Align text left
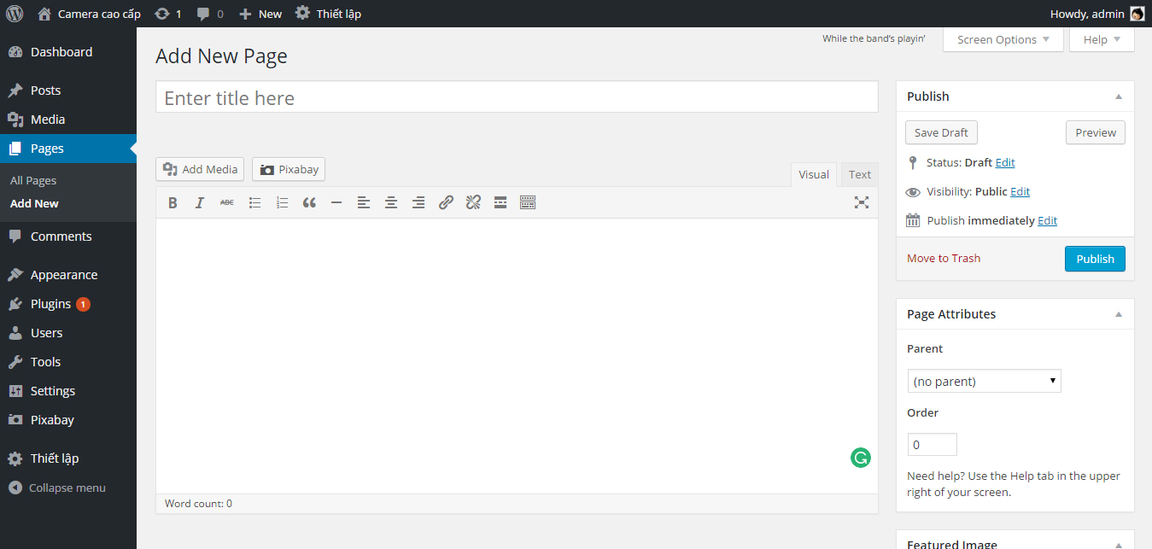The height and width of the screenshot is (549, 1152). 364,202
